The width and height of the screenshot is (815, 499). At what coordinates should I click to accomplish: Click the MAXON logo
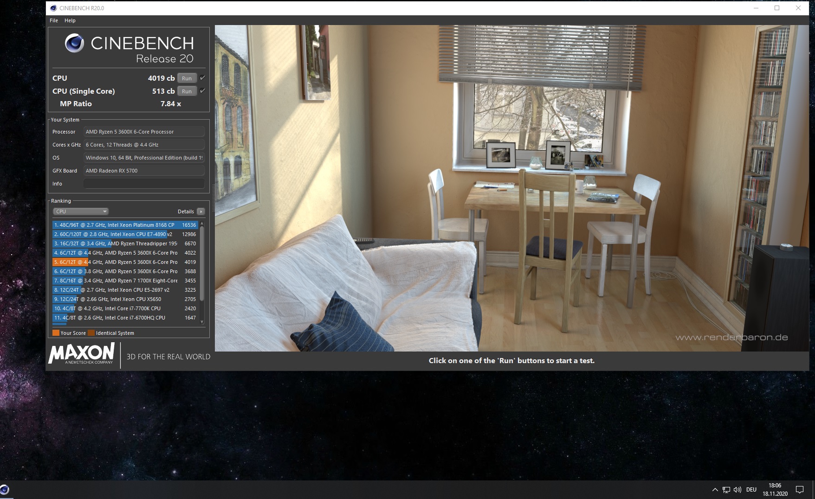[82, 354]
